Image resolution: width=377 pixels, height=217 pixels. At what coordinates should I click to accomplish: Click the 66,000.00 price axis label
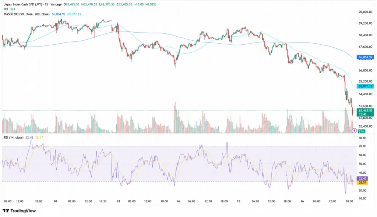tap(365, 70)
